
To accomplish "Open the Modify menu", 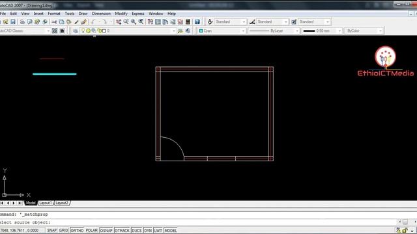I will [x=121, y=13].
